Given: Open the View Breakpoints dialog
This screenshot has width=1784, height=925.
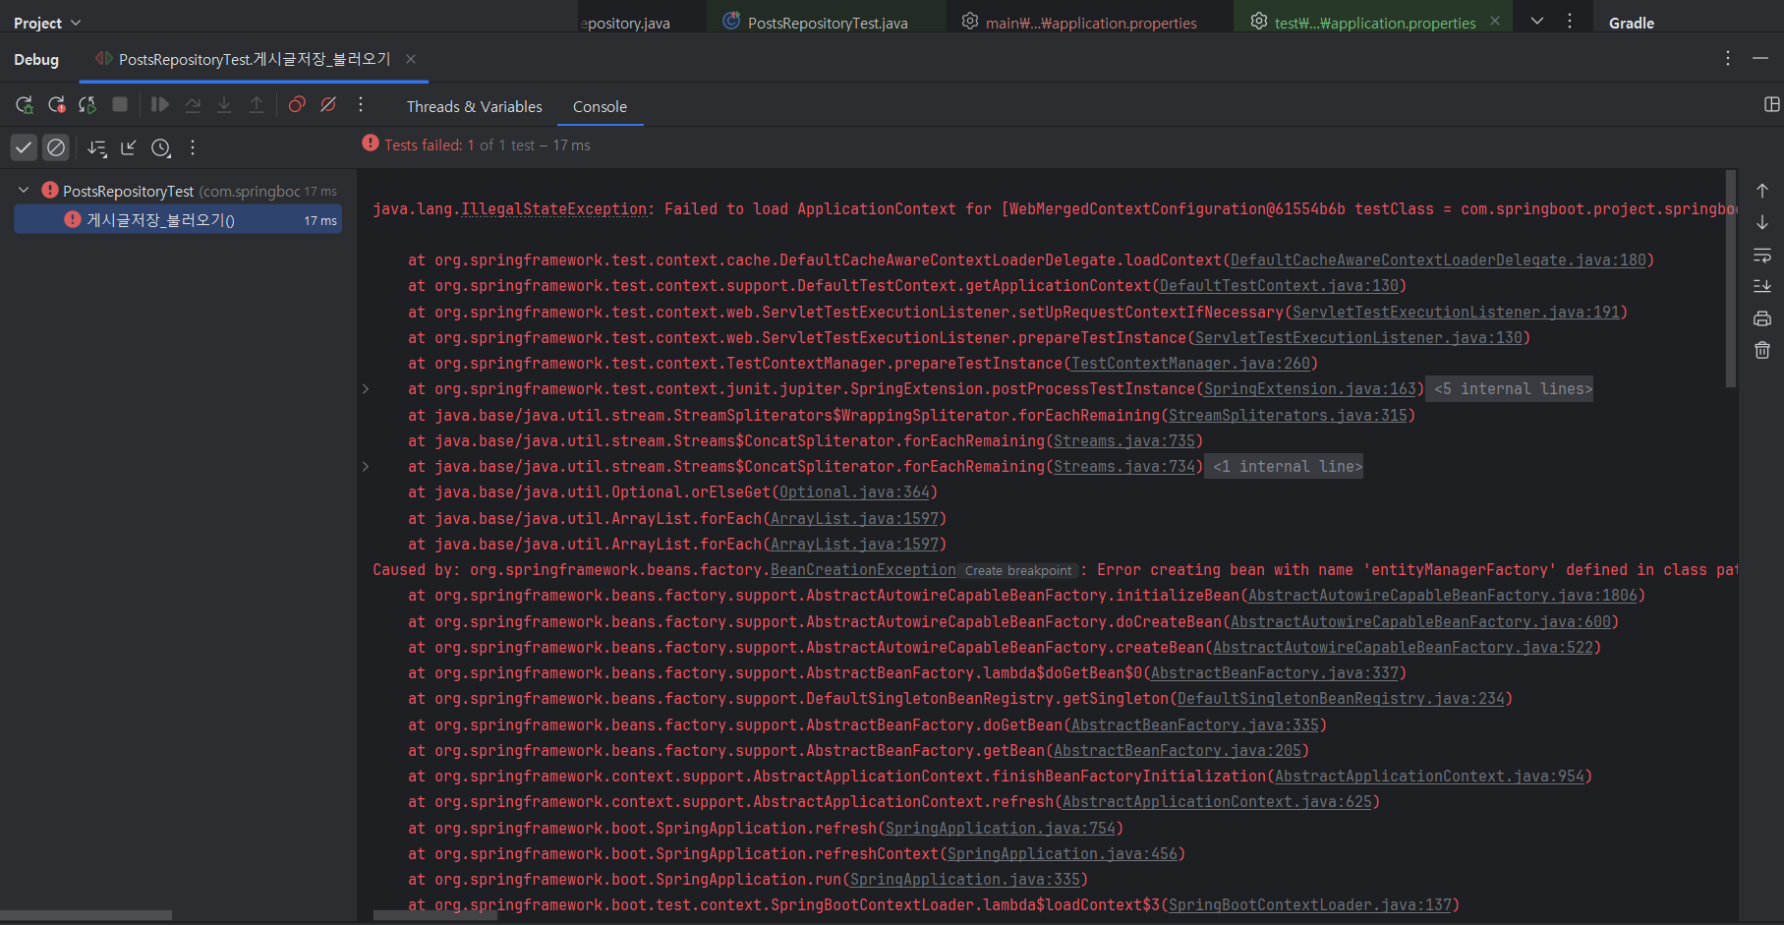Looking at the screenshot, I should tap(297, 104).
